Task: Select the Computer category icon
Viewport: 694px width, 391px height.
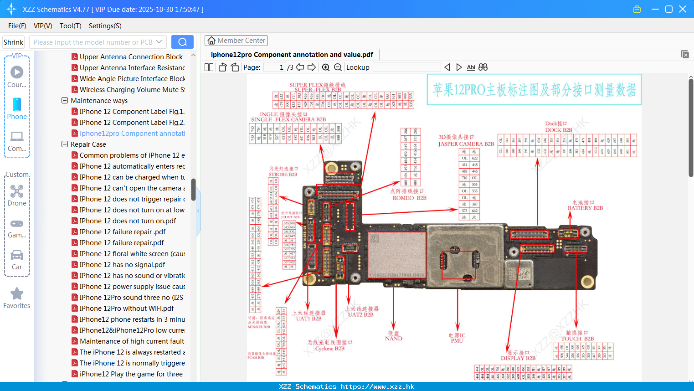Action: coord(17,141)
